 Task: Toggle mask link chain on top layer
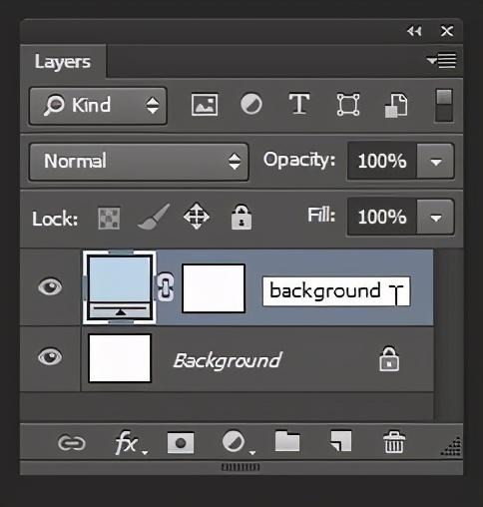coord(165,287)
